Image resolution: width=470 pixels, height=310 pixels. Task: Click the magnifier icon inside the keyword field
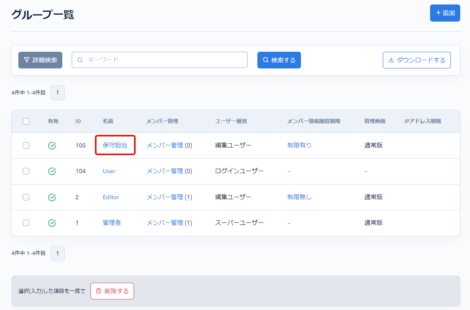click(79, 60)
